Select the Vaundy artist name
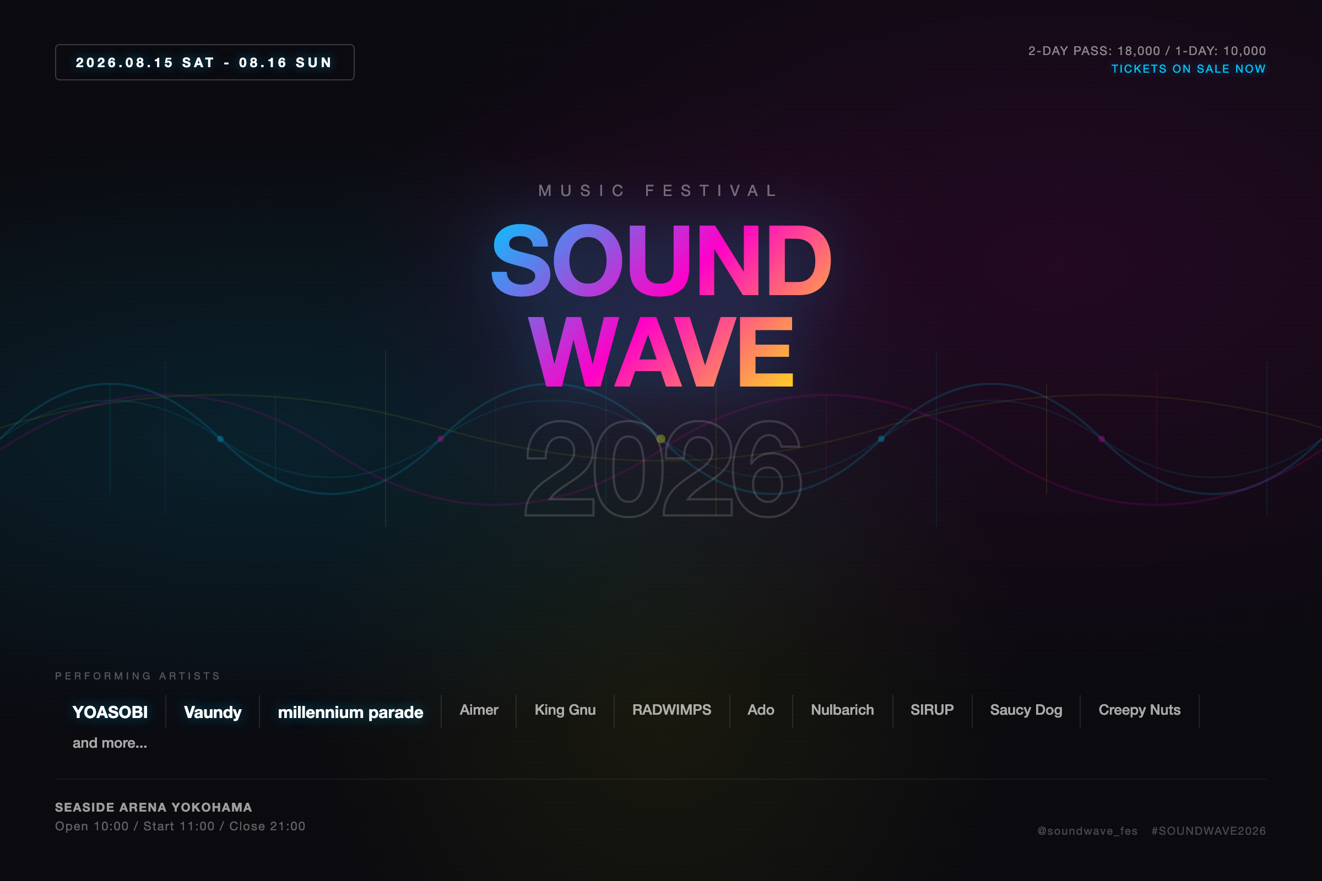 (x=213, y=712)
